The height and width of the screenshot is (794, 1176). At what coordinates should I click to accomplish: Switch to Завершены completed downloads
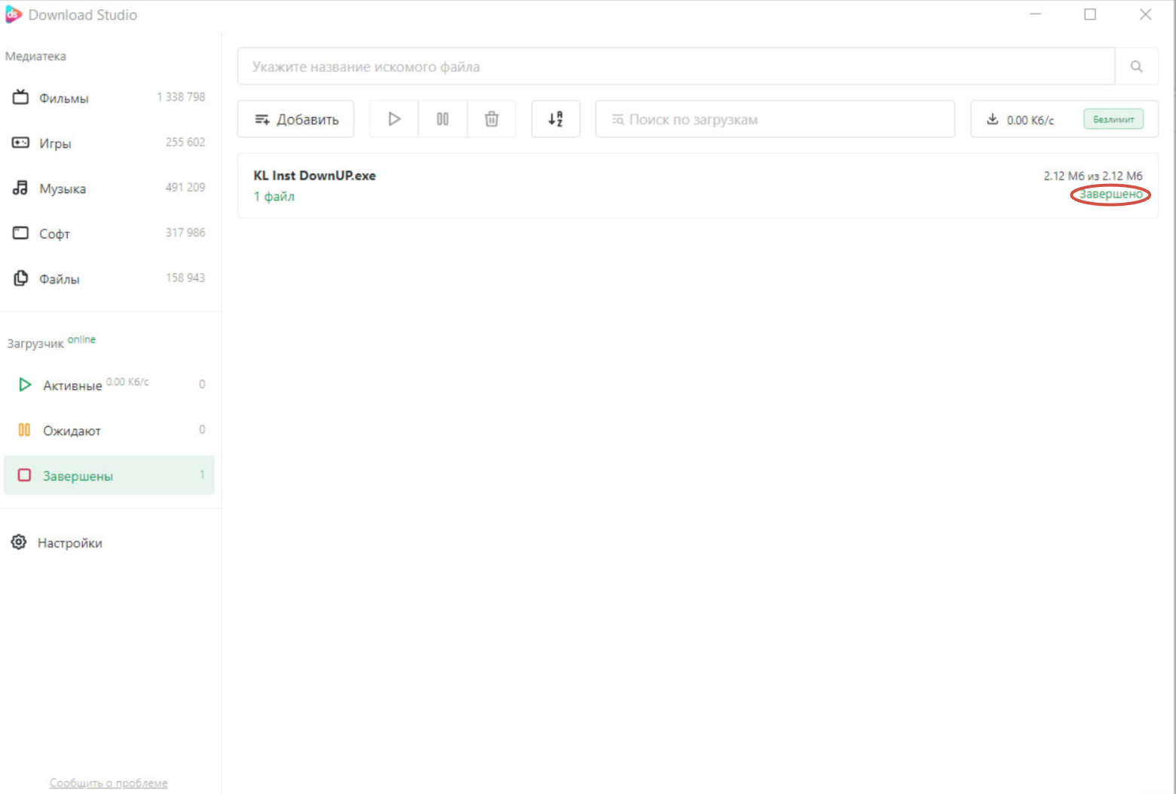109,475
